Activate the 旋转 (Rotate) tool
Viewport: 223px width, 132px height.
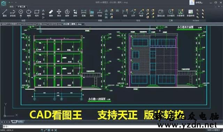67,13
